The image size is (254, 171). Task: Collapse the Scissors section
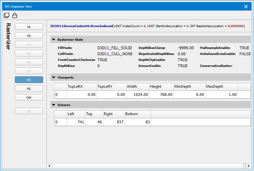pyautogui.click(x=53, y=105)
